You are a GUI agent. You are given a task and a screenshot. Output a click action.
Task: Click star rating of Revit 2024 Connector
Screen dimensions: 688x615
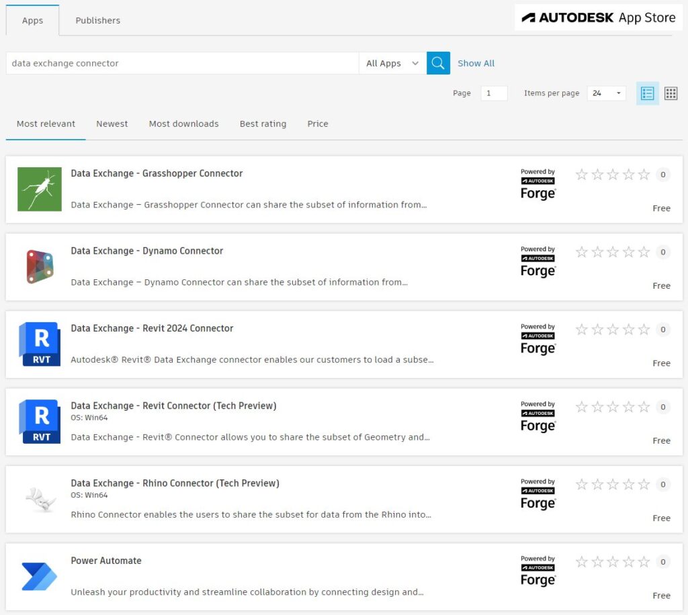[x=613, y=330]
